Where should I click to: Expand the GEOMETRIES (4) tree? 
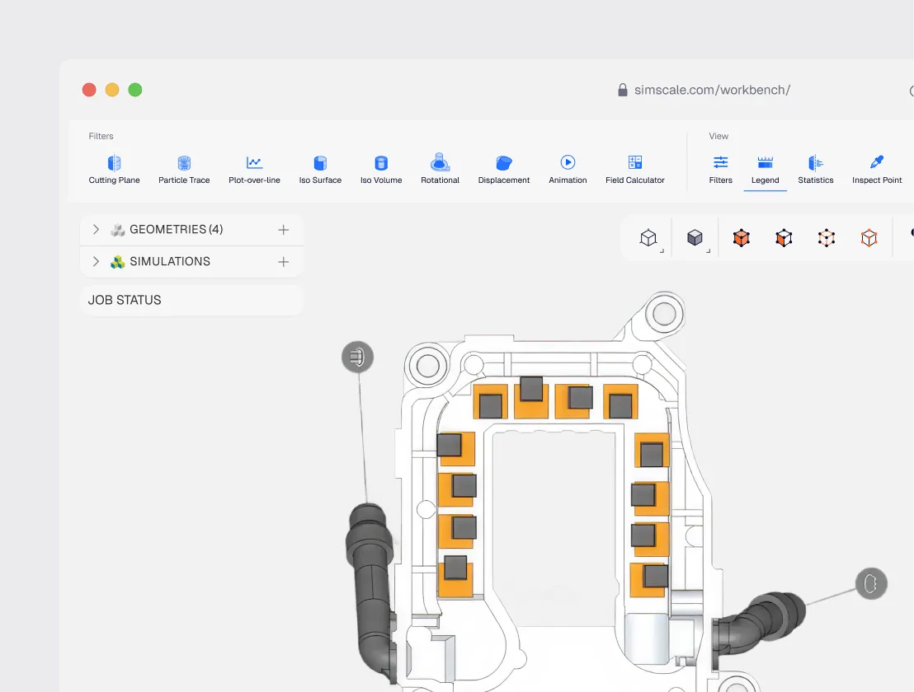click(97, 229)
